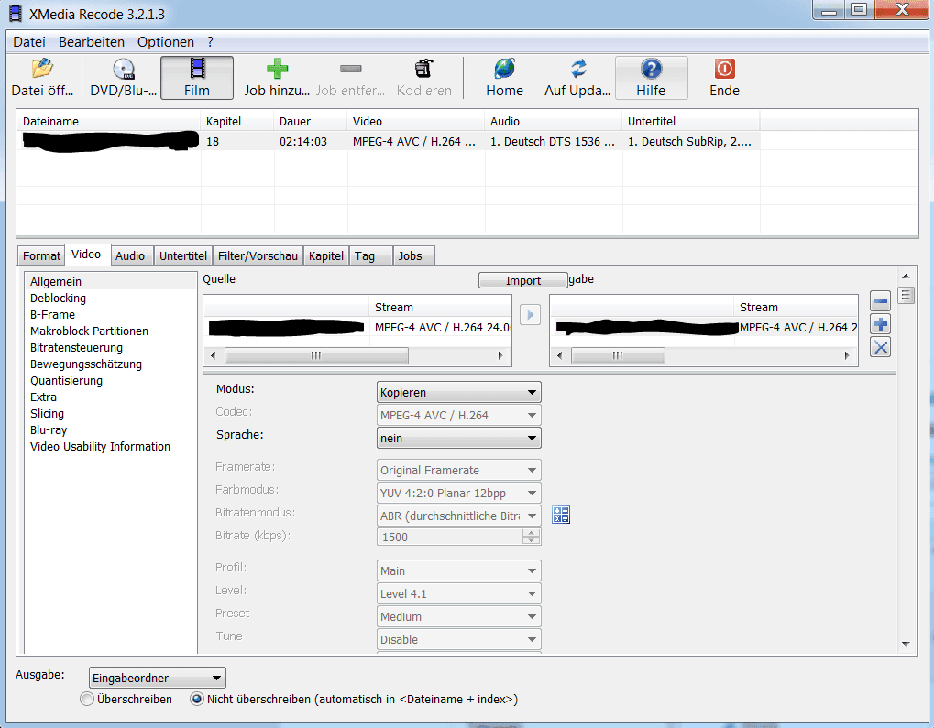Open the Ausgabe Eingabeordner dropdown
The width and height of the screenshot is (934, 728).
pos(158,678)
